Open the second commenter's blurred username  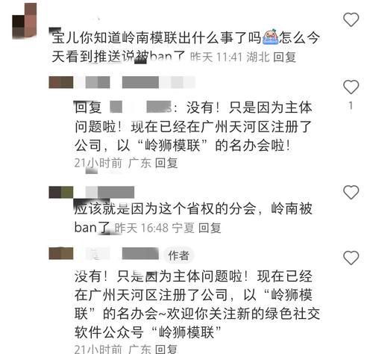[x=140, y=82]
